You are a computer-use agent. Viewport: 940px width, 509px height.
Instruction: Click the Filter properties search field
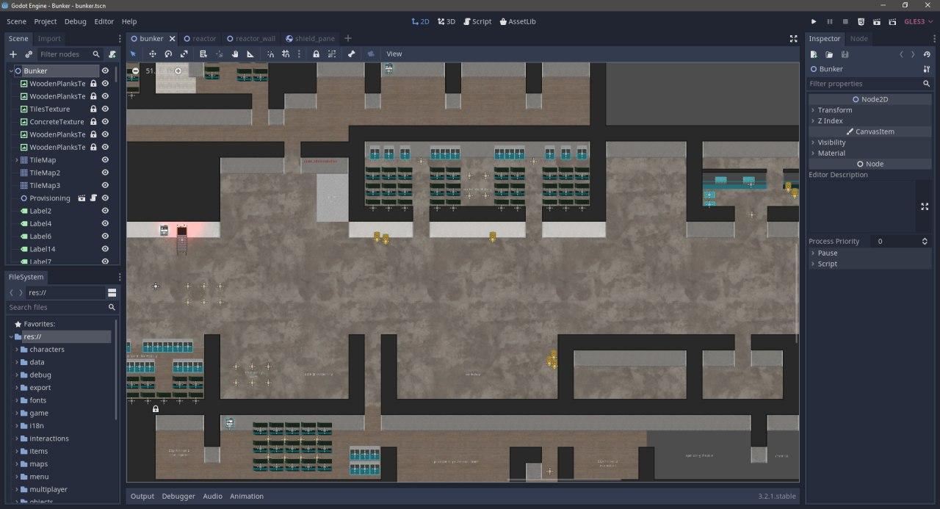(863, 84)
